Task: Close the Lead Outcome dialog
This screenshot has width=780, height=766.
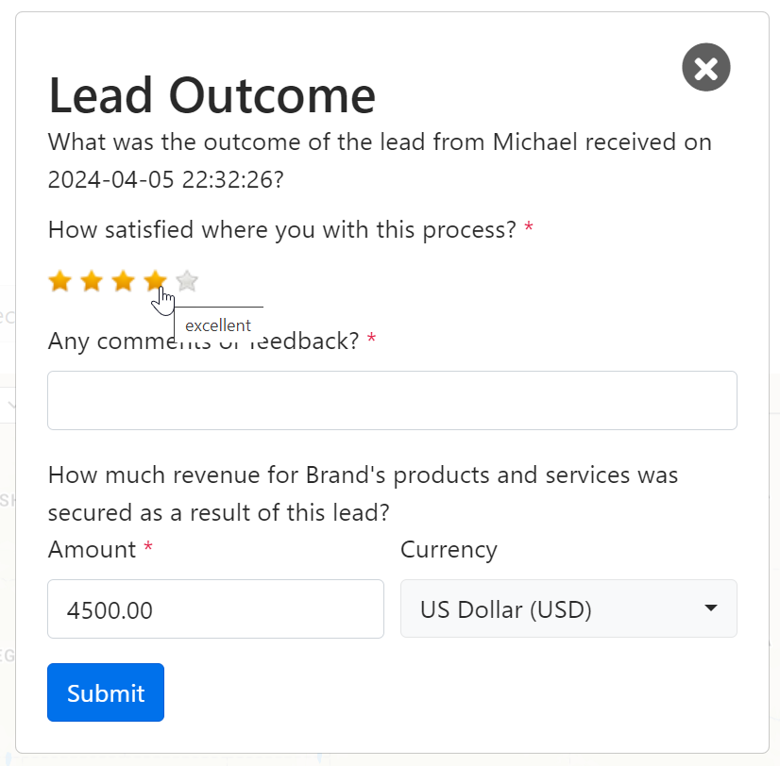Action: [x=705, y=68]
